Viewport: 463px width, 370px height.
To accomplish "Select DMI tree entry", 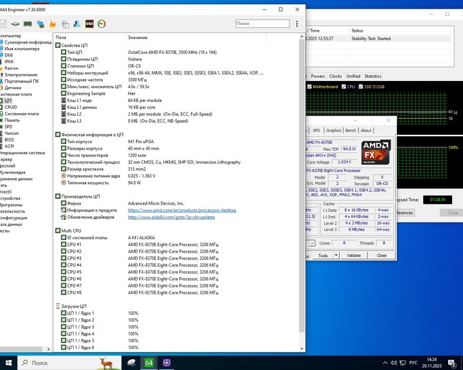I will [8, 55].
